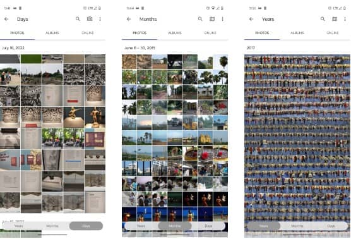Screen dimensions: 351x239
Task: Open search in the Days screen
Action: (x=78, y=19)
